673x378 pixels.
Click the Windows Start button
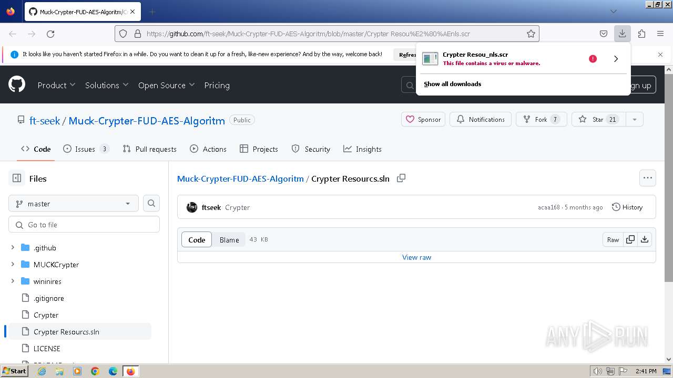(14, 371)
